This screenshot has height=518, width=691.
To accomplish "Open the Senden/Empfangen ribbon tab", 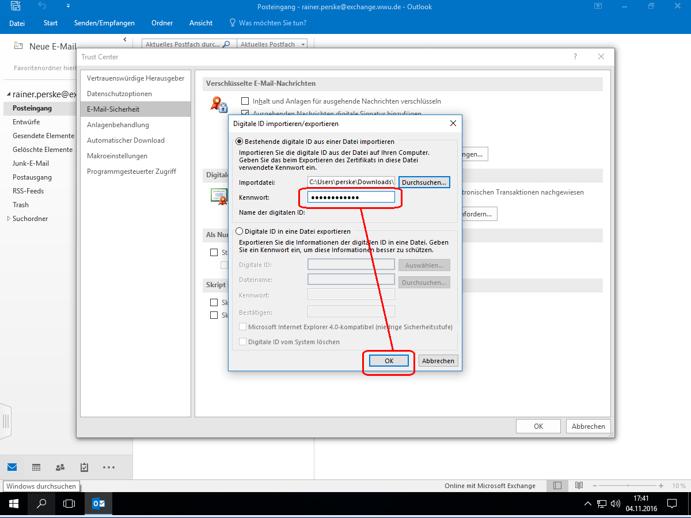I will click(104, 23).
